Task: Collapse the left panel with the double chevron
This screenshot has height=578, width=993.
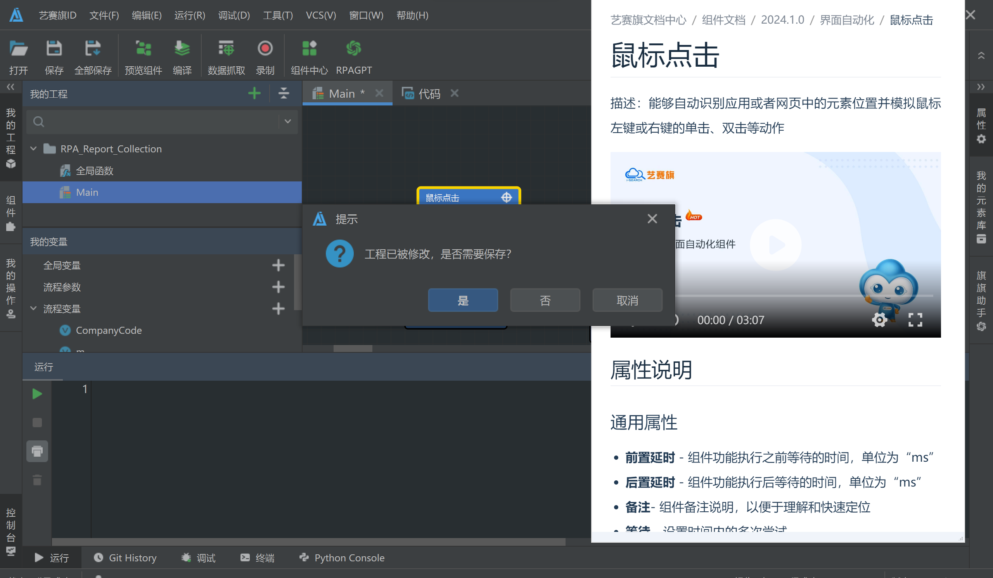Action: click(10, 86)
